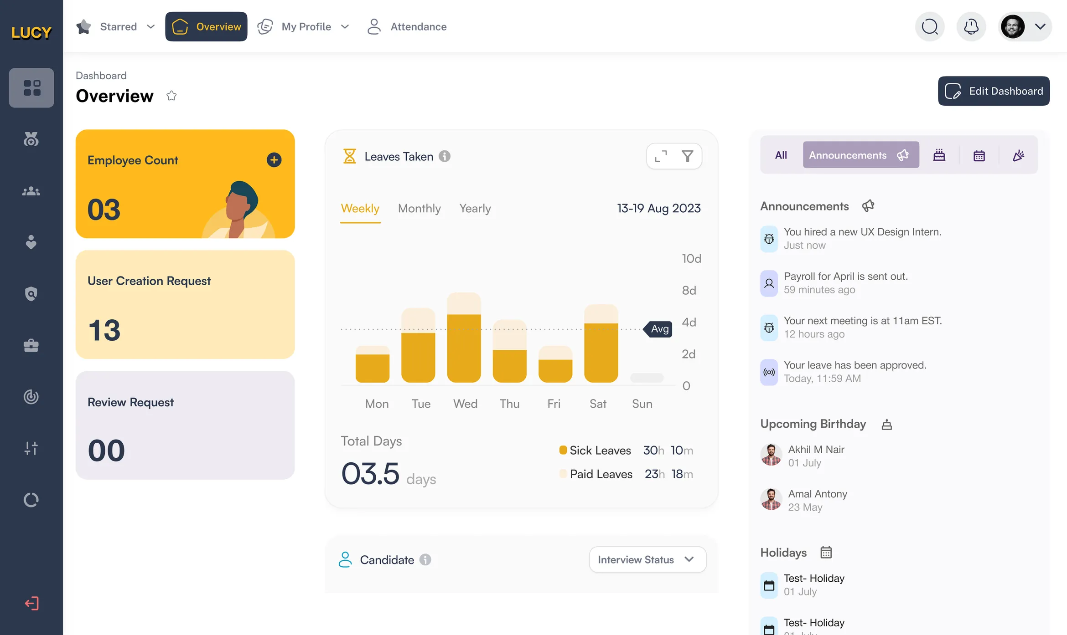The height and width of the screenshot is (635, 1067).
Task: Open the radar target sidebar icon
Action: (31, 397)
